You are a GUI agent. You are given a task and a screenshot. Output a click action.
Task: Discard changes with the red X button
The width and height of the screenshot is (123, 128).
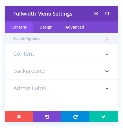click(19, 117)
